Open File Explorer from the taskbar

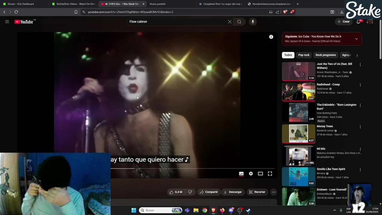click(196, 210)
